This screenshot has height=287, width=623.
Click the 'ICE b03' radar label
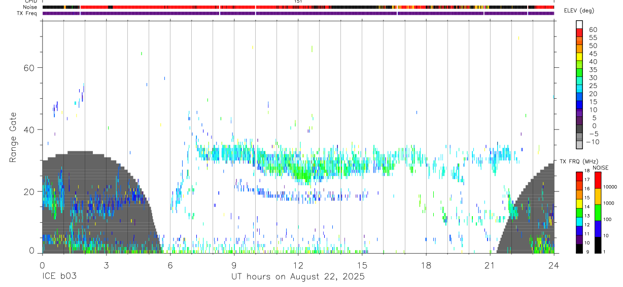coord(60,277)
